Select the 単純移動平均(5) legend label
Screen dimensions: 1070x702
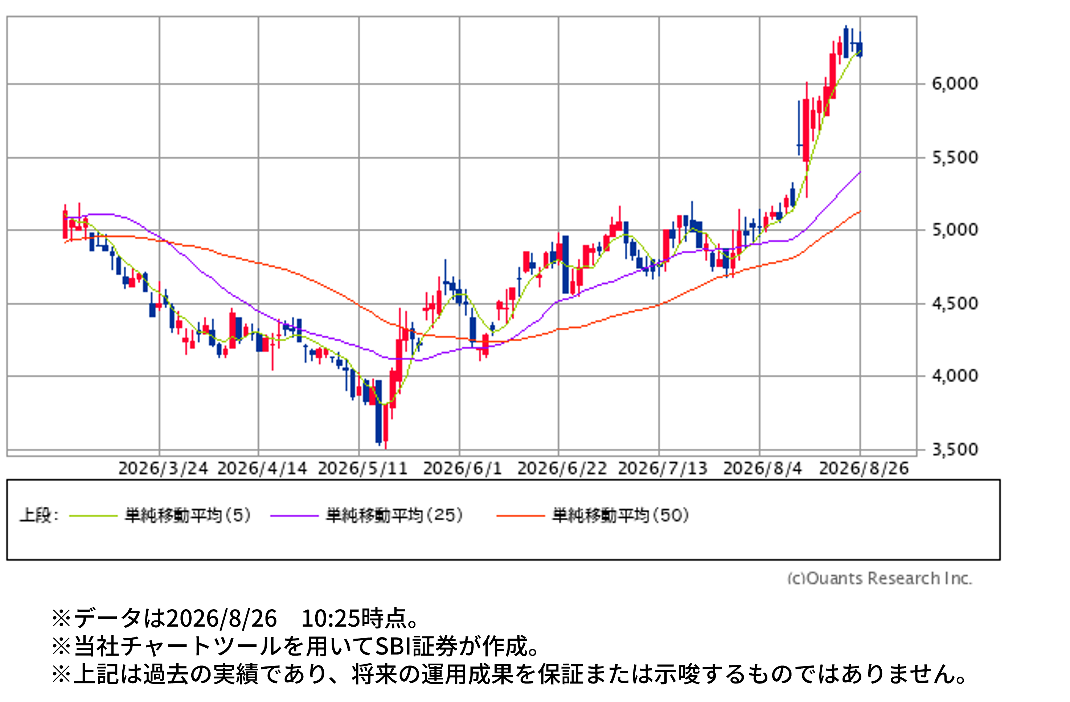pos(188,515)
